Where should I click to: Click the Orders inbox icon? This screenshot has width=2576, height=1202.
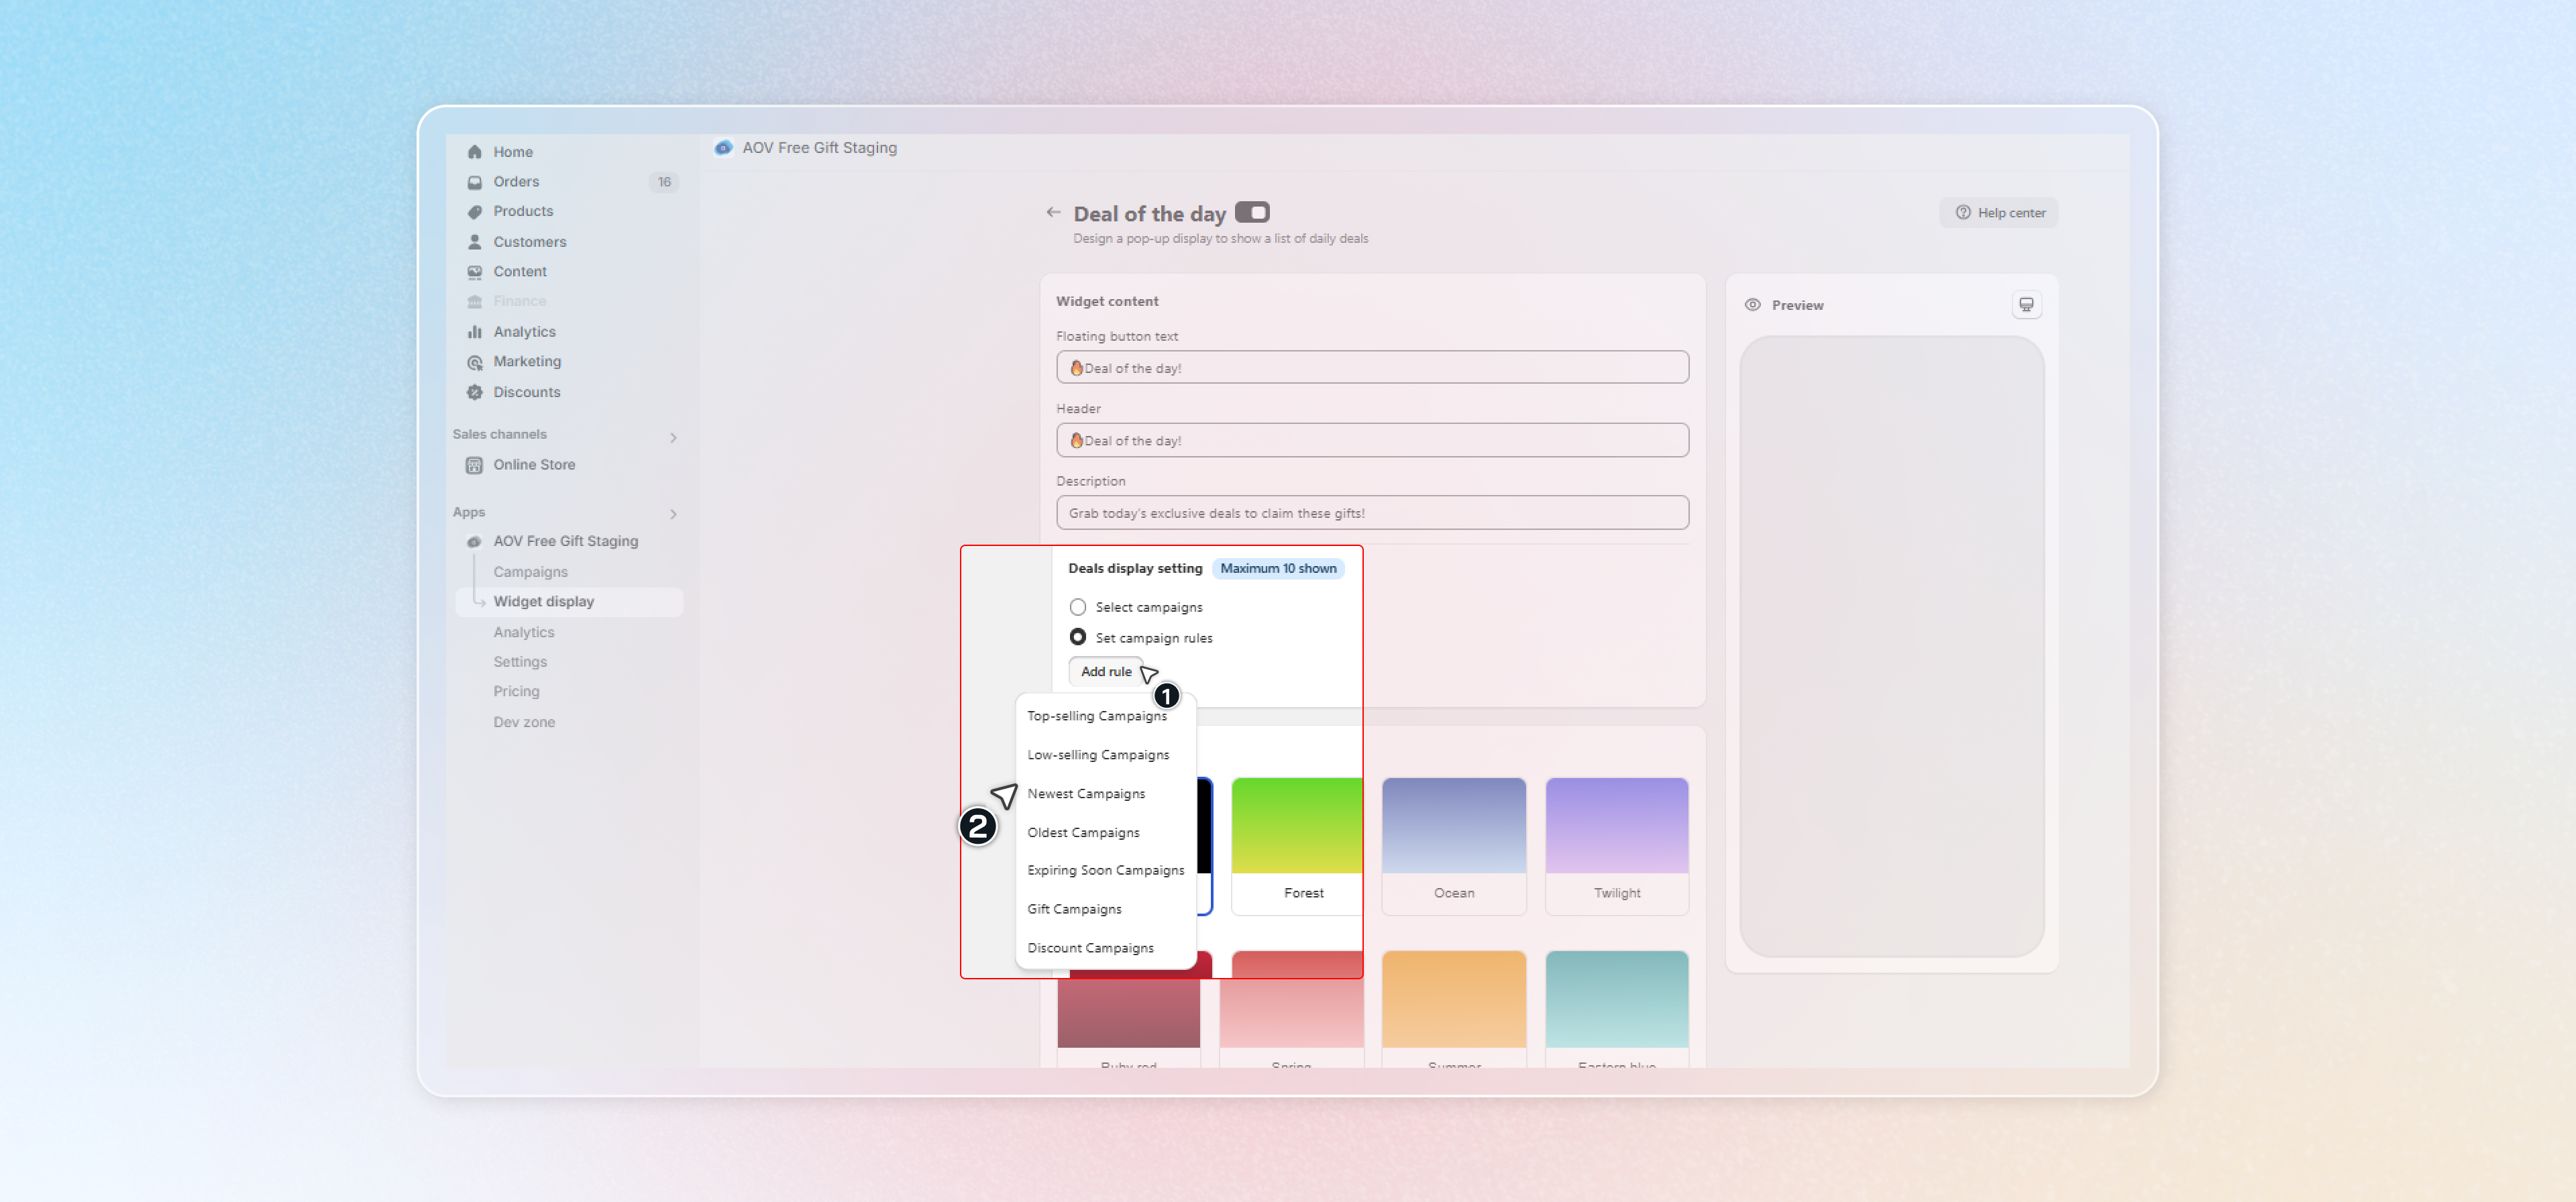[x=475, y=182]
